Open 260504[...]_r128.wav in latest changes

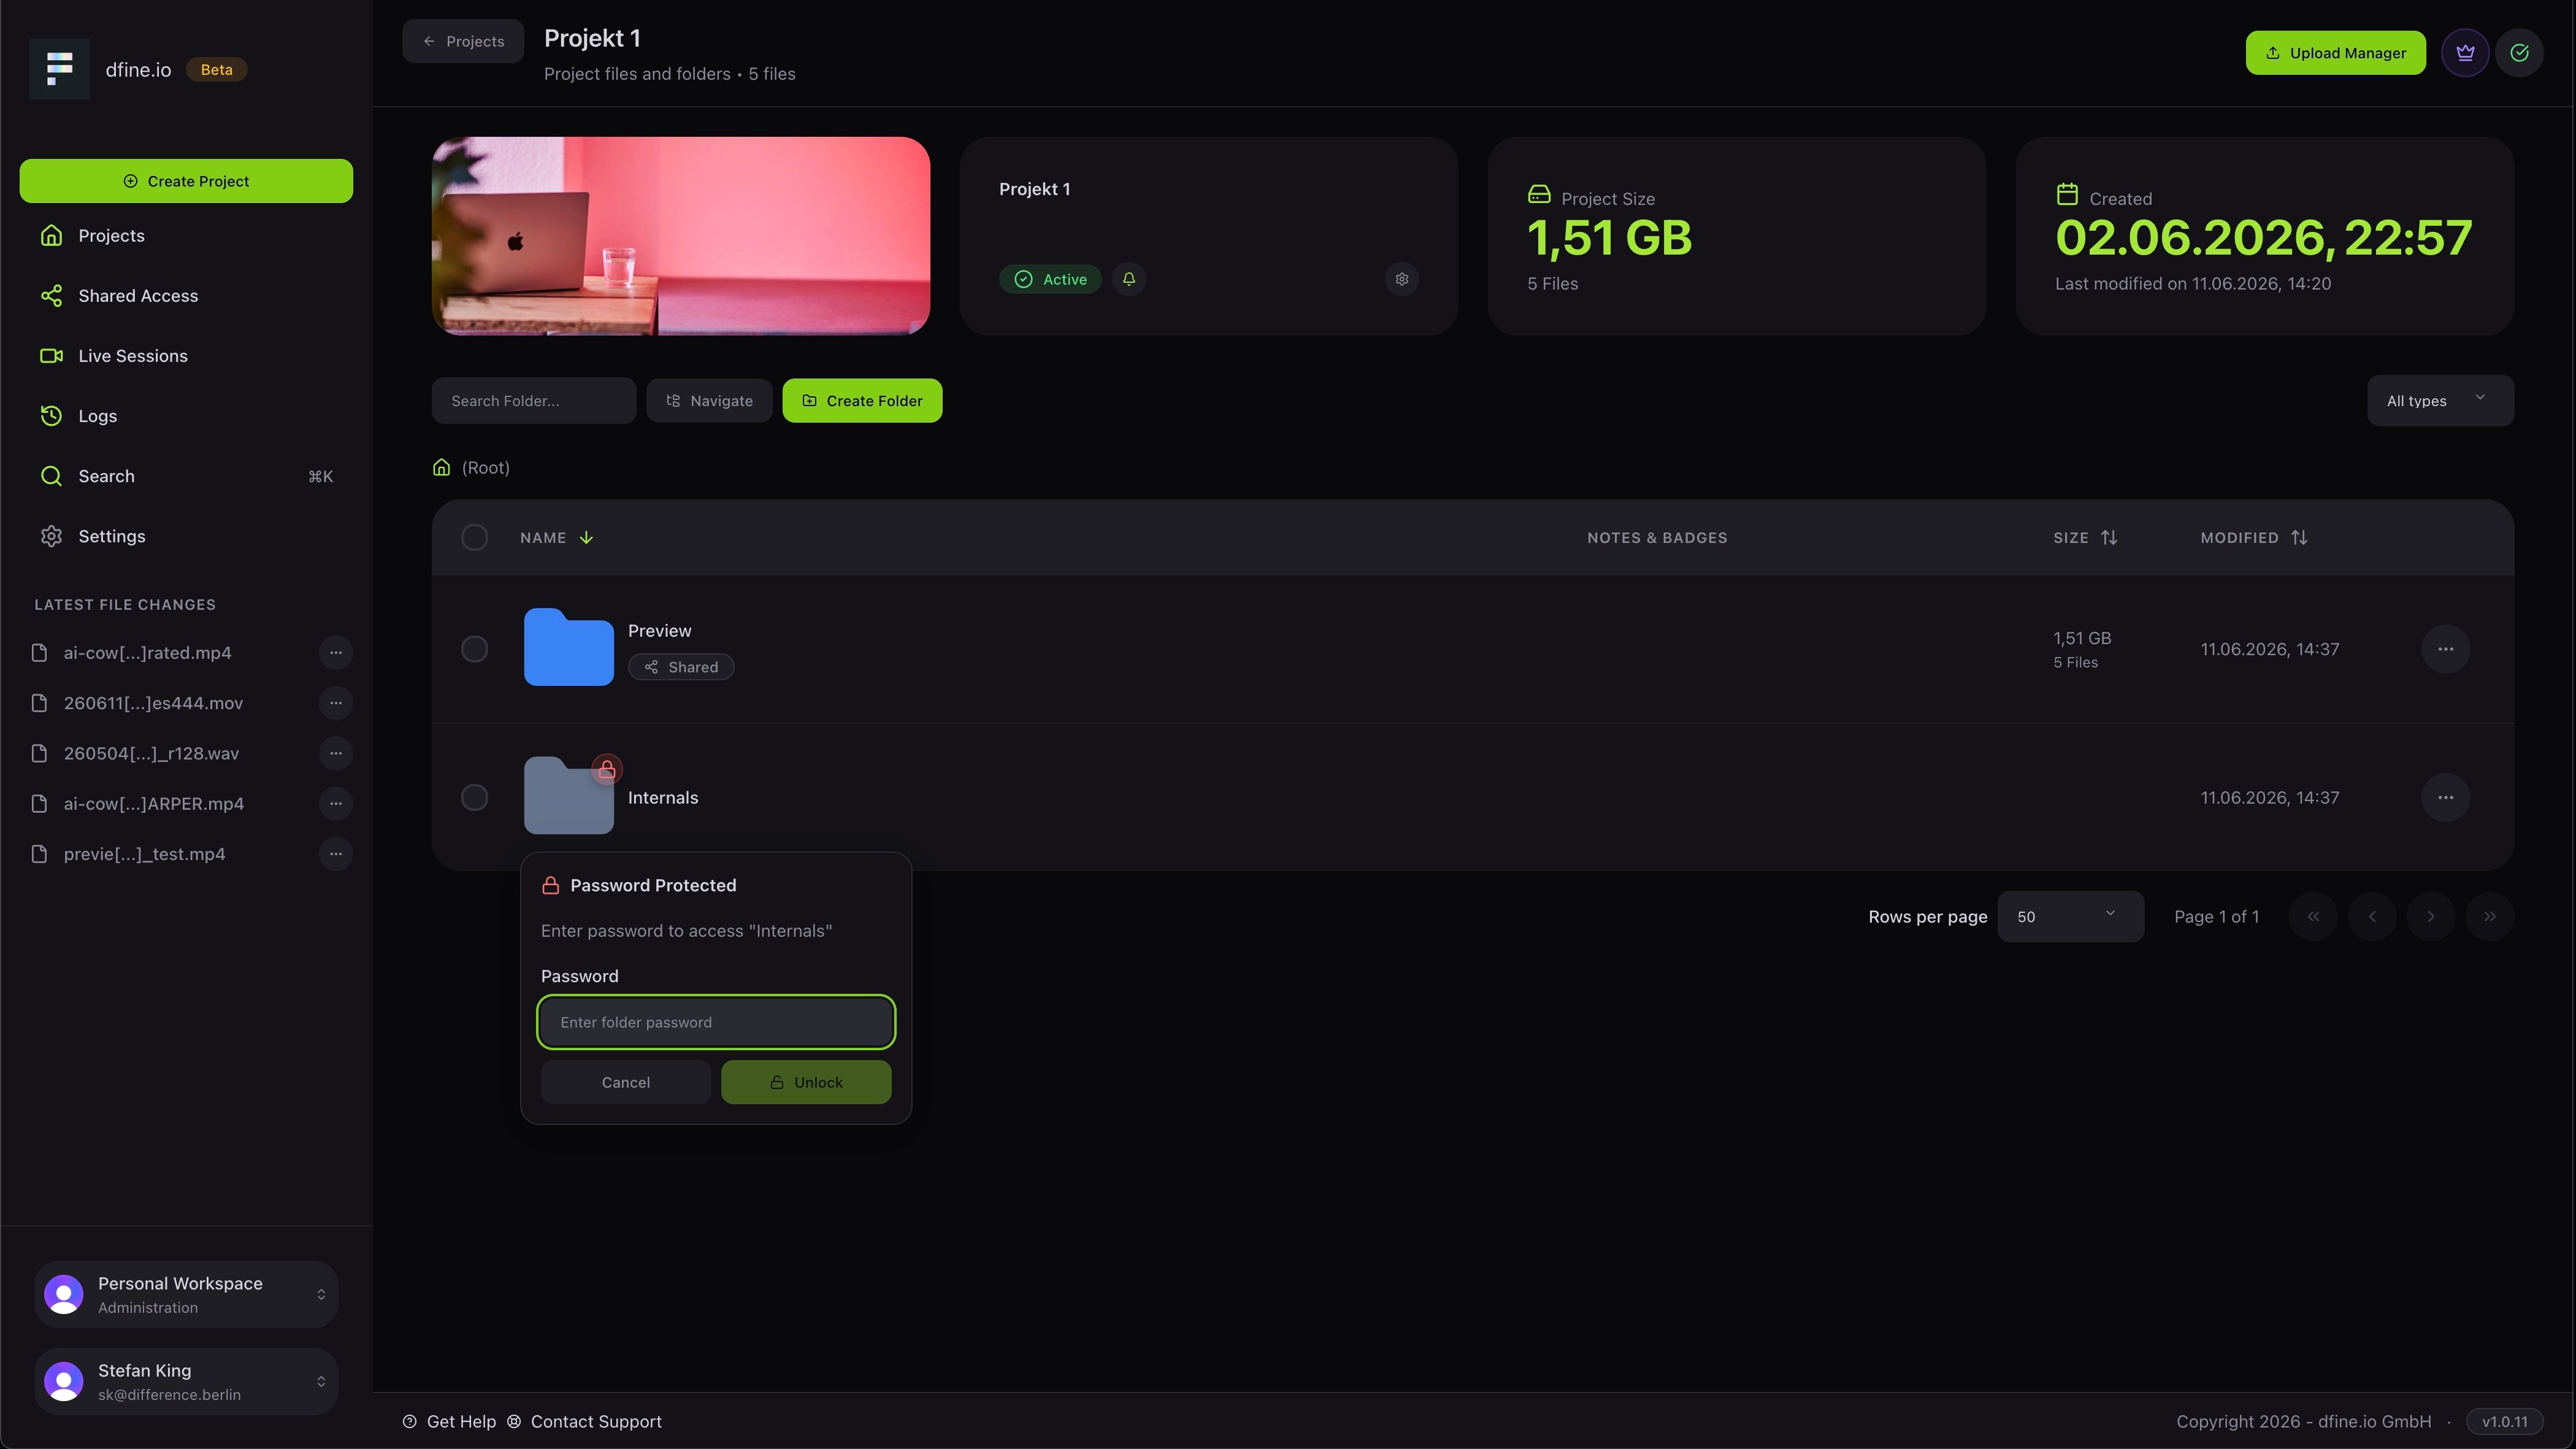point(151,753)
